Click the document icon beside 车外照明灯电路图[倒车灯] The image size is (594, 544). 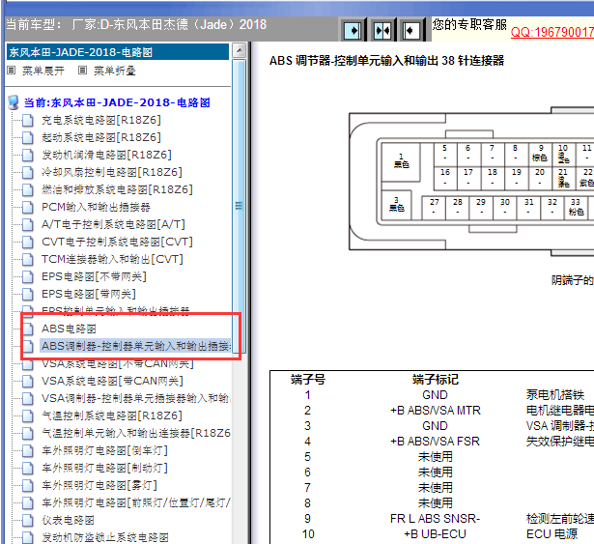point(28,451)
